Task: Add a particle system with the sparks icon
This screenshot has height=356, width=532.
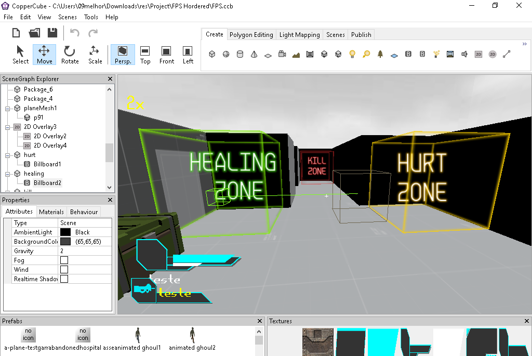Action: tap(436, 54)
